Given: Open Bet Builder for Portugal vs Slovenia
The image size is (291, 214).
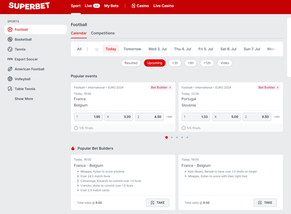Looking at the screenshot, I should [269, 87].
